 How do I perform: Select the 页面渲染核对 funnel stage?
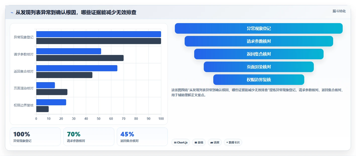(259, 67)
